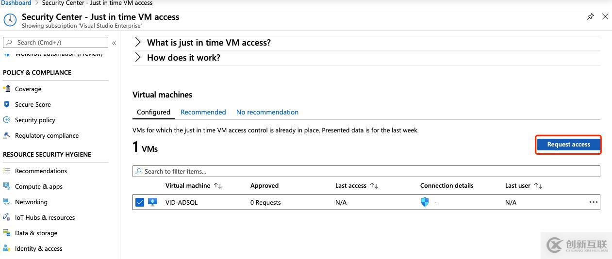
Task: Click the Secure Score shield icon
Action: pos(7,104)
